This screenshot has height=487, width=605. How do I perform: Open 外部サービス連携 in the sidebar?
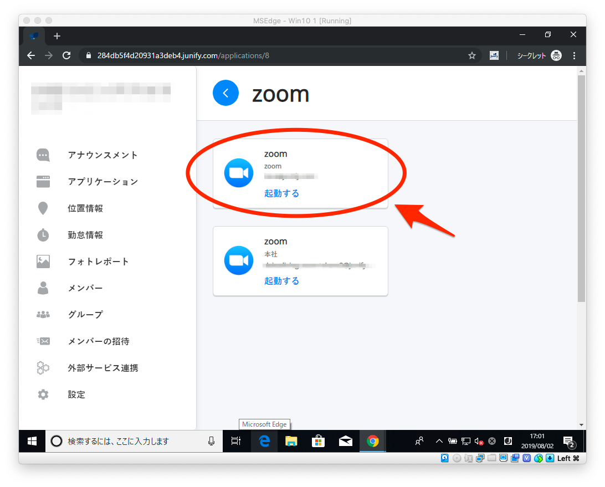click(102, 368)
